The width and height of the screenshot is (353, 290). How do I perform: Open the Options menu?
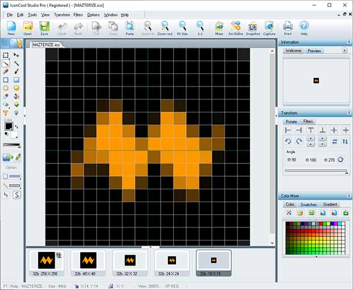tap(93, 15)
